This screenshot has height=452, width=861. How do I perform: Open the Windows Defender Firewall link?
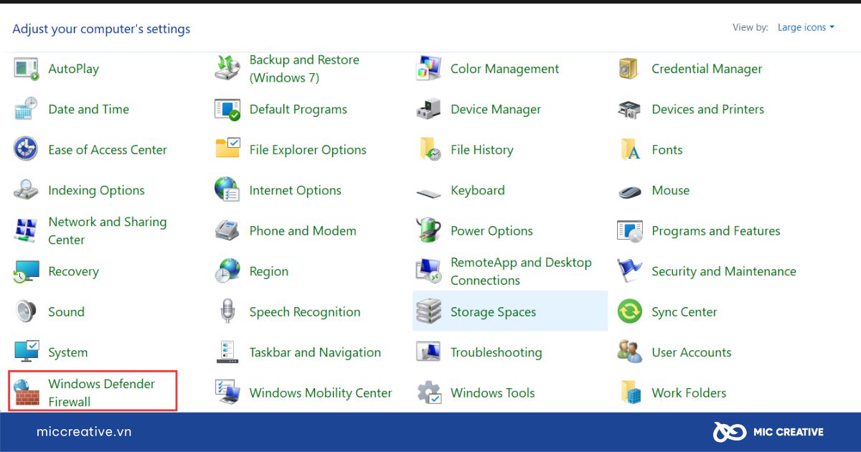101,392
